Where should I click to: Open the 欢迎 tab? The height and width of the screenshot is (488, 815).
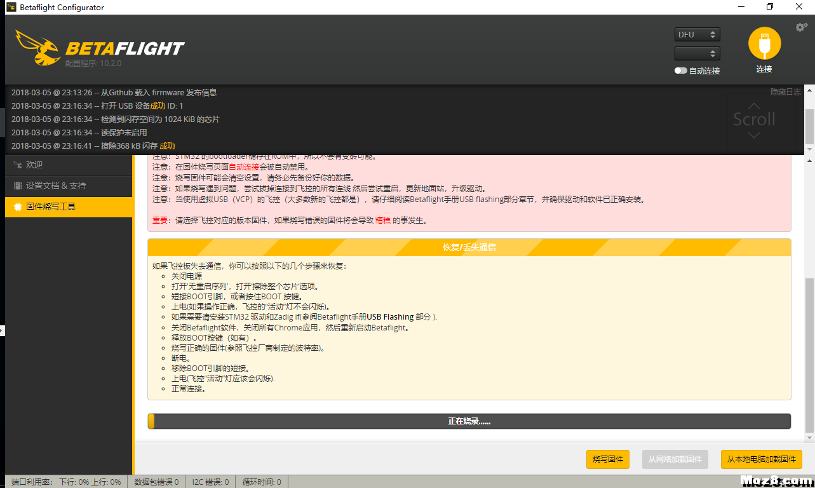[69, 165]
